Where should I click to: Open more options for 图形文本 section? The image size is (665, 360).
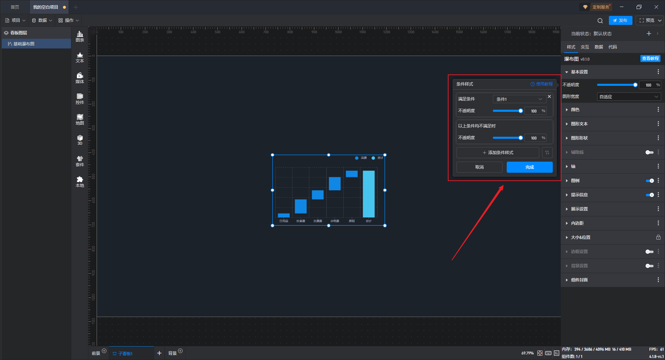658,124
